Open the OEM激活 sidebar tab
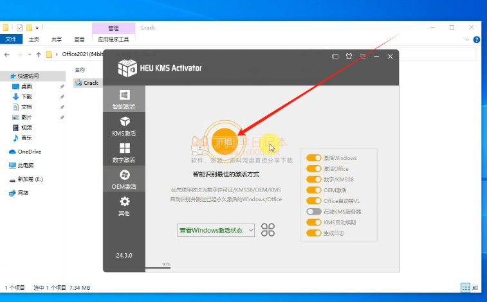 click(124, 179)
